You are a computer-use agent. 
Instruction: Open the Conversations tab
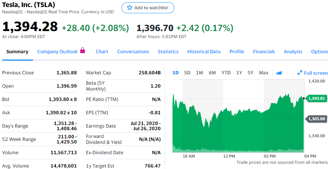click(133, 52)
